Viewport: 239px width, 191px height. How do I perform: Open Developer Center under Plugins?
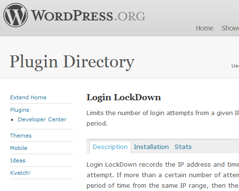42,119
